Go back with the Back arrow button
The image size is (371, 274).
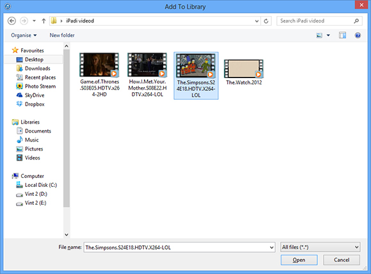coord(12,21)
